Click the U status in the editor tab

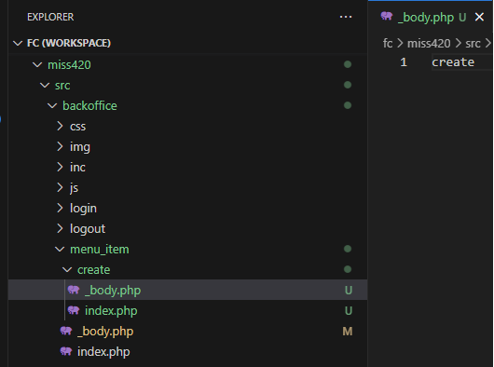click(462, 18)
